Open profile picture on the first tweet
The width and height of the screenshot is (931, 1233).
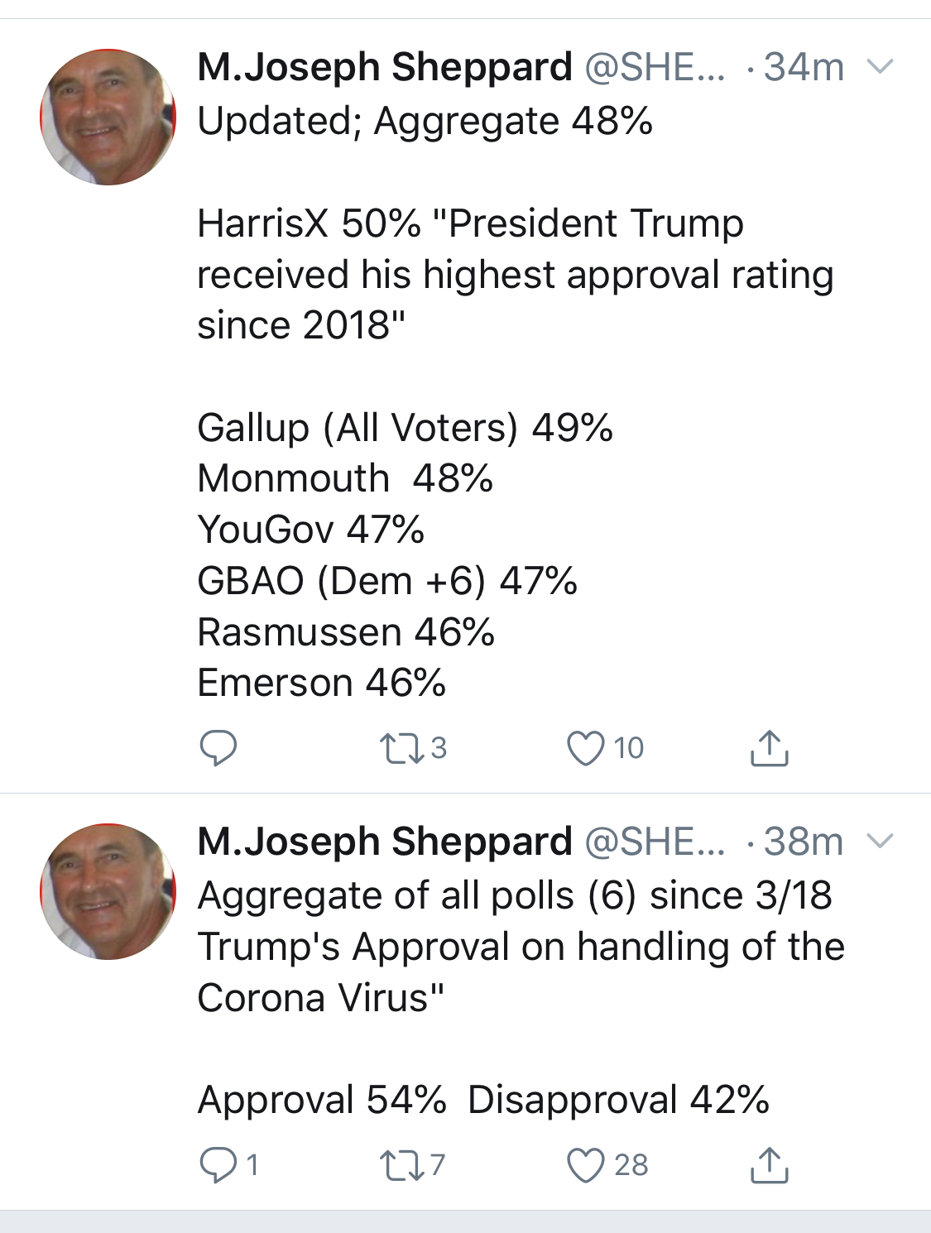tap(108, 118)
